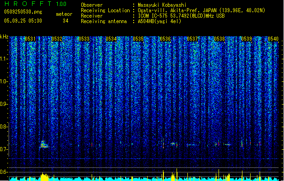The image size is (284, 181).
Task: Click the 0.7 kHz axis label
Action: [x=4, y=149]
